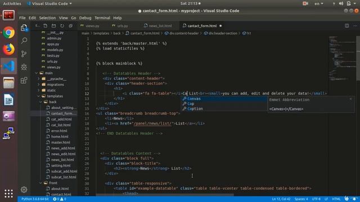Open notifications bell in status bar

[354, 199]
